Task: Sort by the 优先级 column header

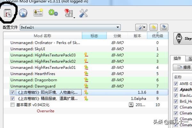Action: click(x=157, y=36)
